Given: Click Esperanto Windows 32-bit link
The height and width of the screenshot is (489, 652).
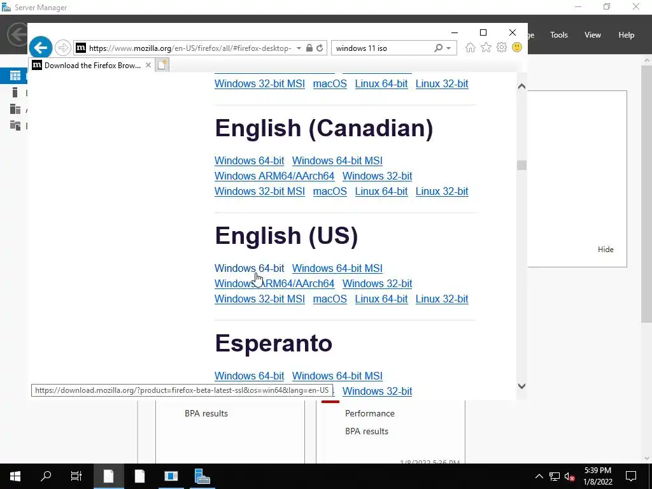Looking at the screenshot, I should (377, 392).
